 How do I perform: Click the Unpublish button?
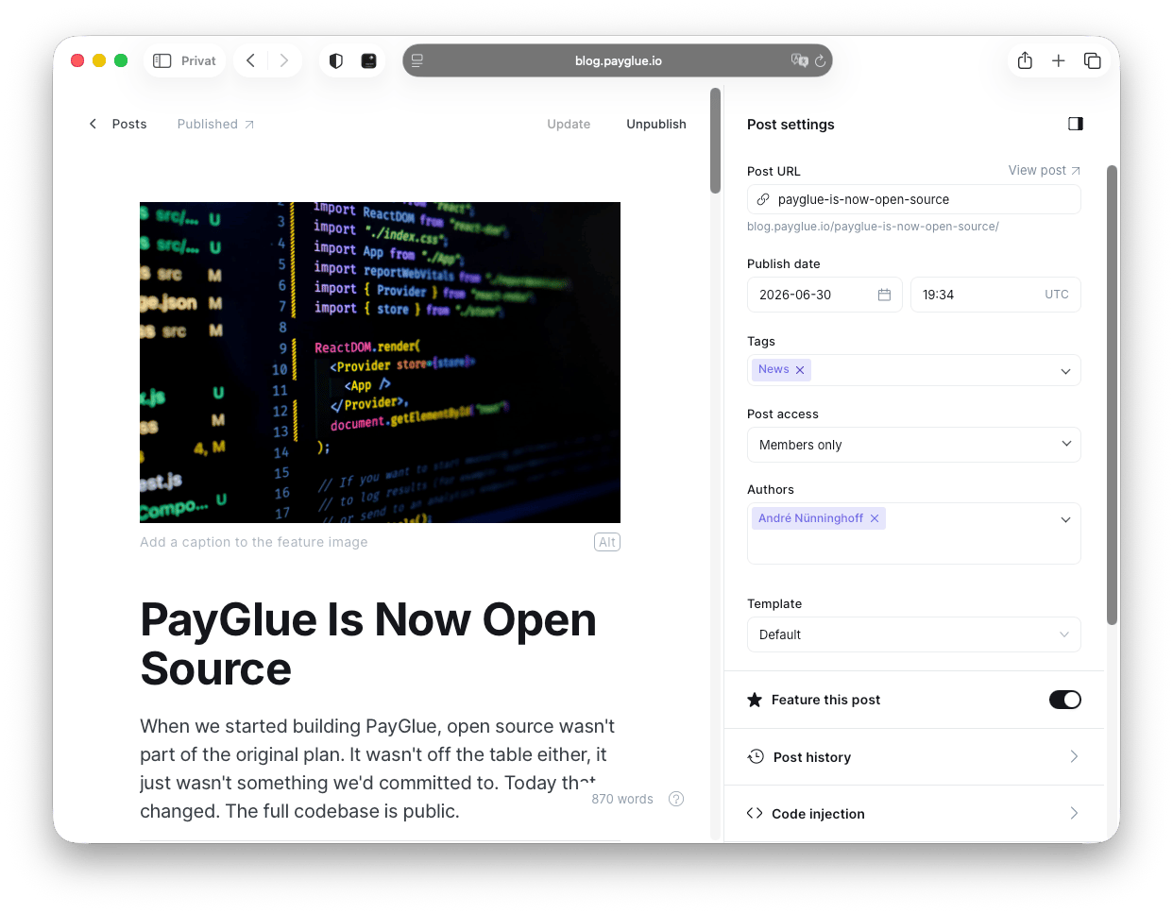tap(656, 124)
